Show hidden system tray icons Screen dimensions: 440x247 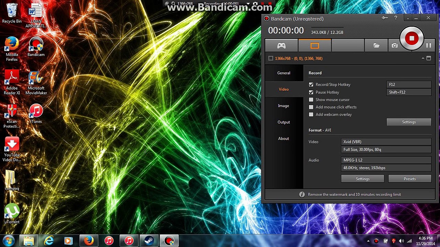point(368,241)
